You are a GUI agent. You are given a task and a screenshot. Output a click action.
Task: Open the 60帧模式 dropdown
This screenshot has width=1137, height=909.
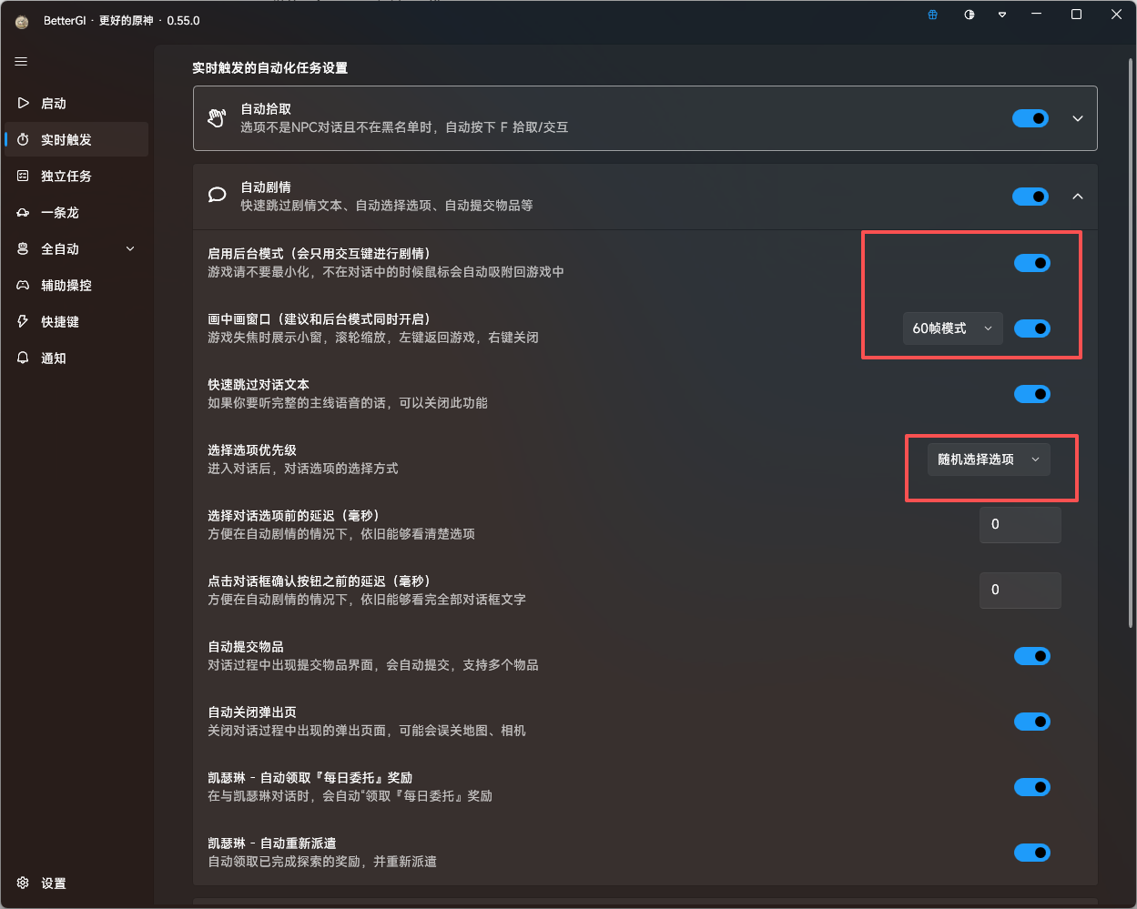[x=952, y=328]
